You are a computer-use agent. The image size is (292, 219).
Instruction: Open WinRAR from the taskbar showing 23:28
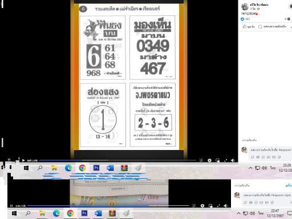[124, 168]
